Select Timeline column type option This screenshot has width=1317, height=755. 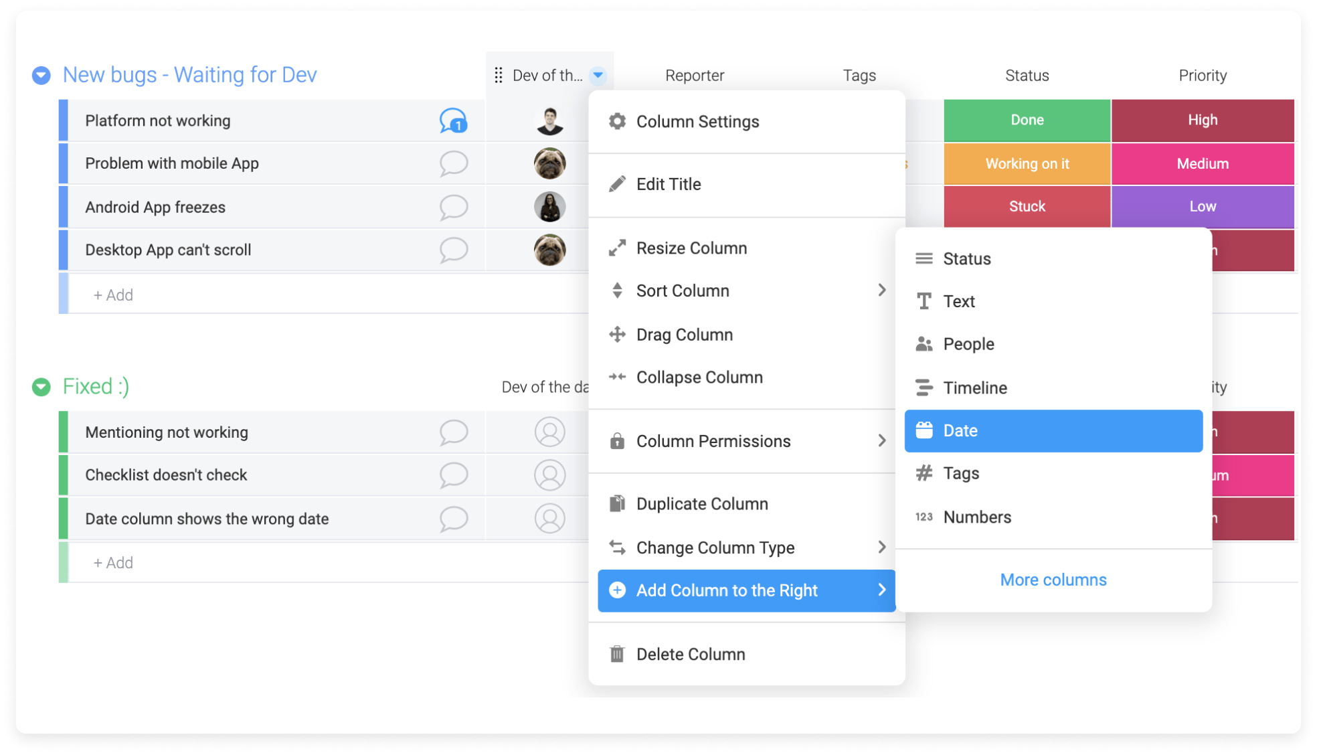tap(974, 388)
